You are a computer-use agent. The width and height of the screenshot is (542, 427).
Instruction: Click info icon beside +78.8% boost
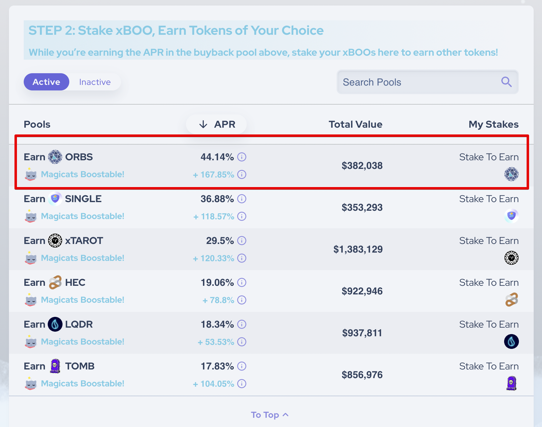coord(242,300)
